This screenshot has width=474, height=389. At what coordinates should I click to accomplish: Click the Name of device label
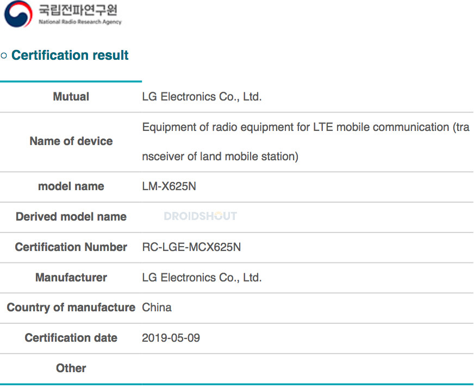coord(71,141)
